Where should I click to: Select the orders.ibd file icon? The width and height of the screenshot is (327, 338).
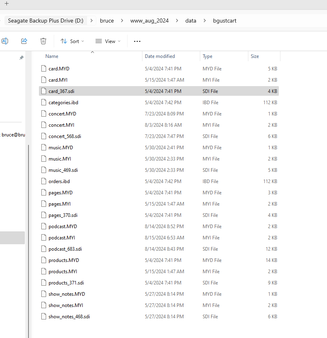tap(44, 181)
